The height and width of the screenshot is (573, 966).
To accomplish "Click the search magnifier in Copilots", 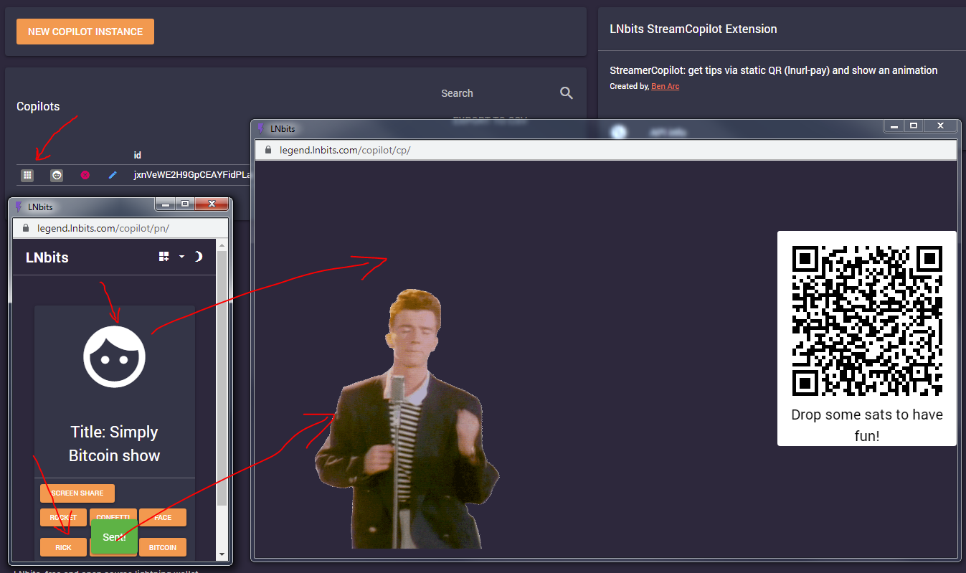I will click(567, 93).
